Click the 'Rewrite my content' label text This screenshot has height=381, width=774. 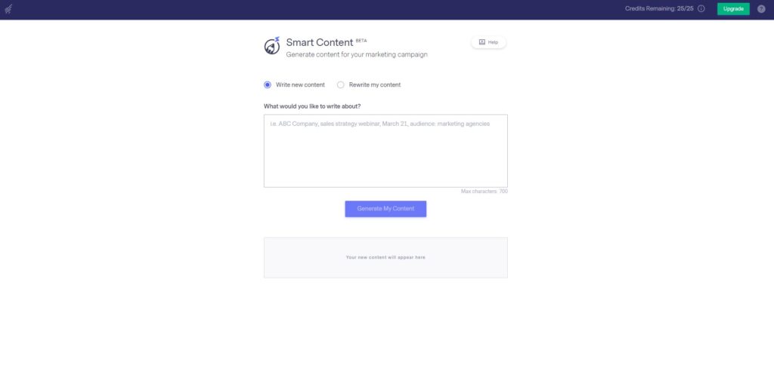tap(375, 84)
